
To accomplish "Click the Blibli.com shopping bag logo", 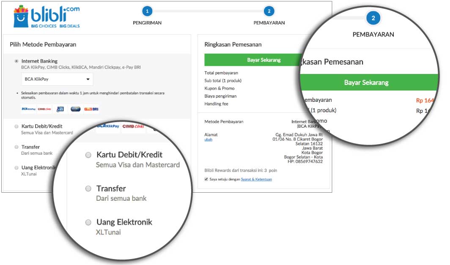I will pyautogui.click(x=20, y=17).
